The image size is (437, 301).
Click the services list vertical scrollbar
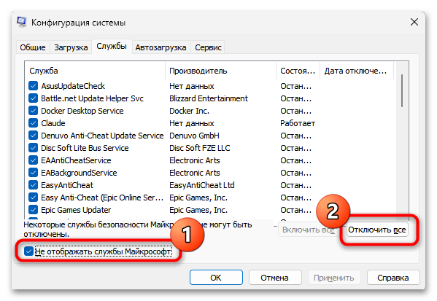[401, 139]
